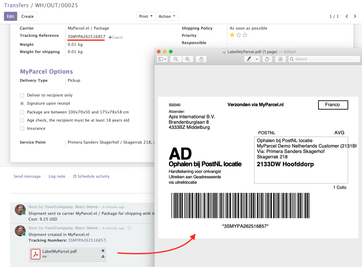Viewport: 362px width, 267px height.
Task: Select the highlight pen tool in Preview
Action: pos(249,59)
